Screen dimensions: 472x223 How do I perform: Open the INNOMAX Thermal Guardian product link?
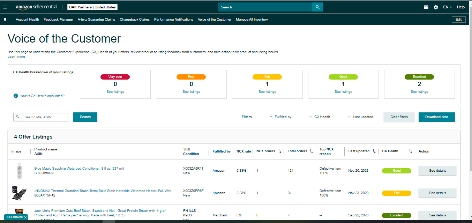(103, 191)
